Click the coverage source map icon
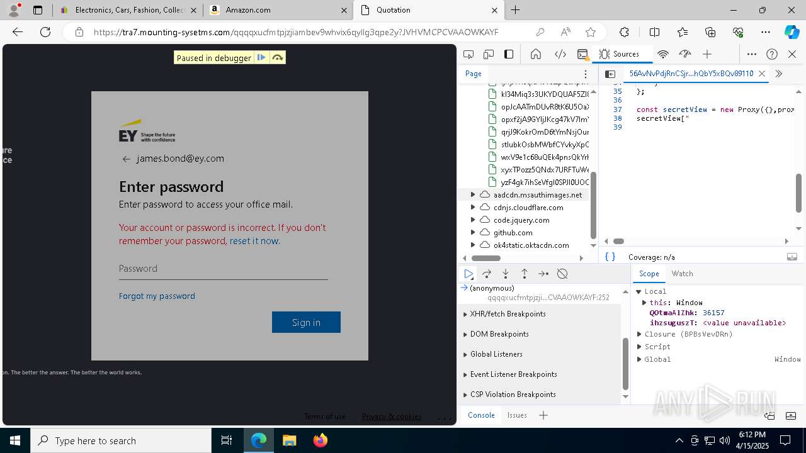This screenshot has height=453, width=806. click(x=792, y=257)
